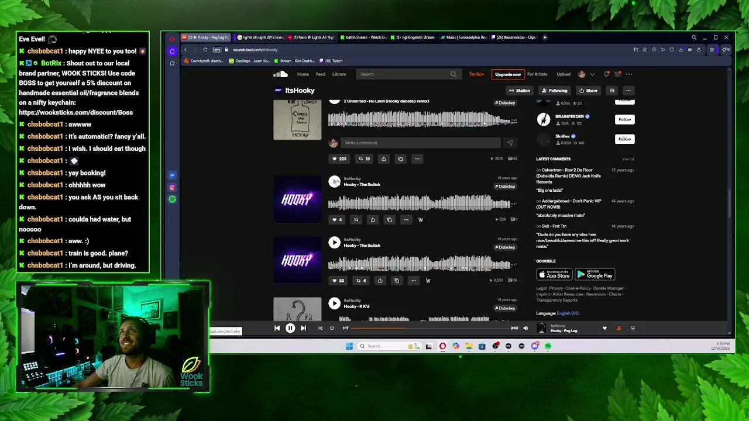749x421 pixels.
Task: Follow BRAINFEEDER
Action: pyautogui.click(x=625, y=119)
